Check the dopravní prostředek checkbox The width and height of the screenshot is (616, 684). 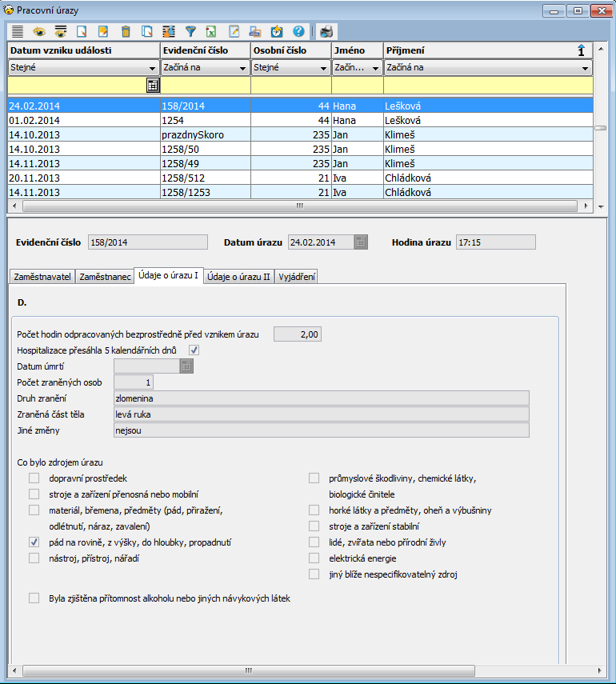click(x=34, y=478)
